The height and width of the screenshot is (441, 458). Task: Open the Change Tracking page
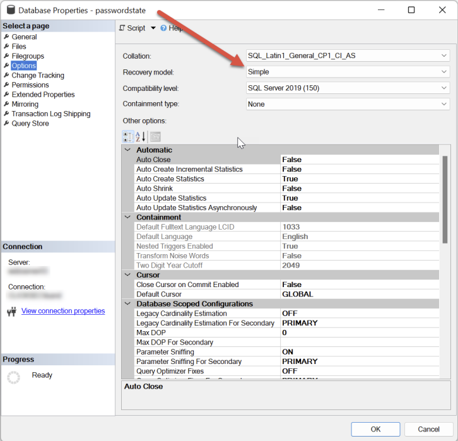point(38,75)
